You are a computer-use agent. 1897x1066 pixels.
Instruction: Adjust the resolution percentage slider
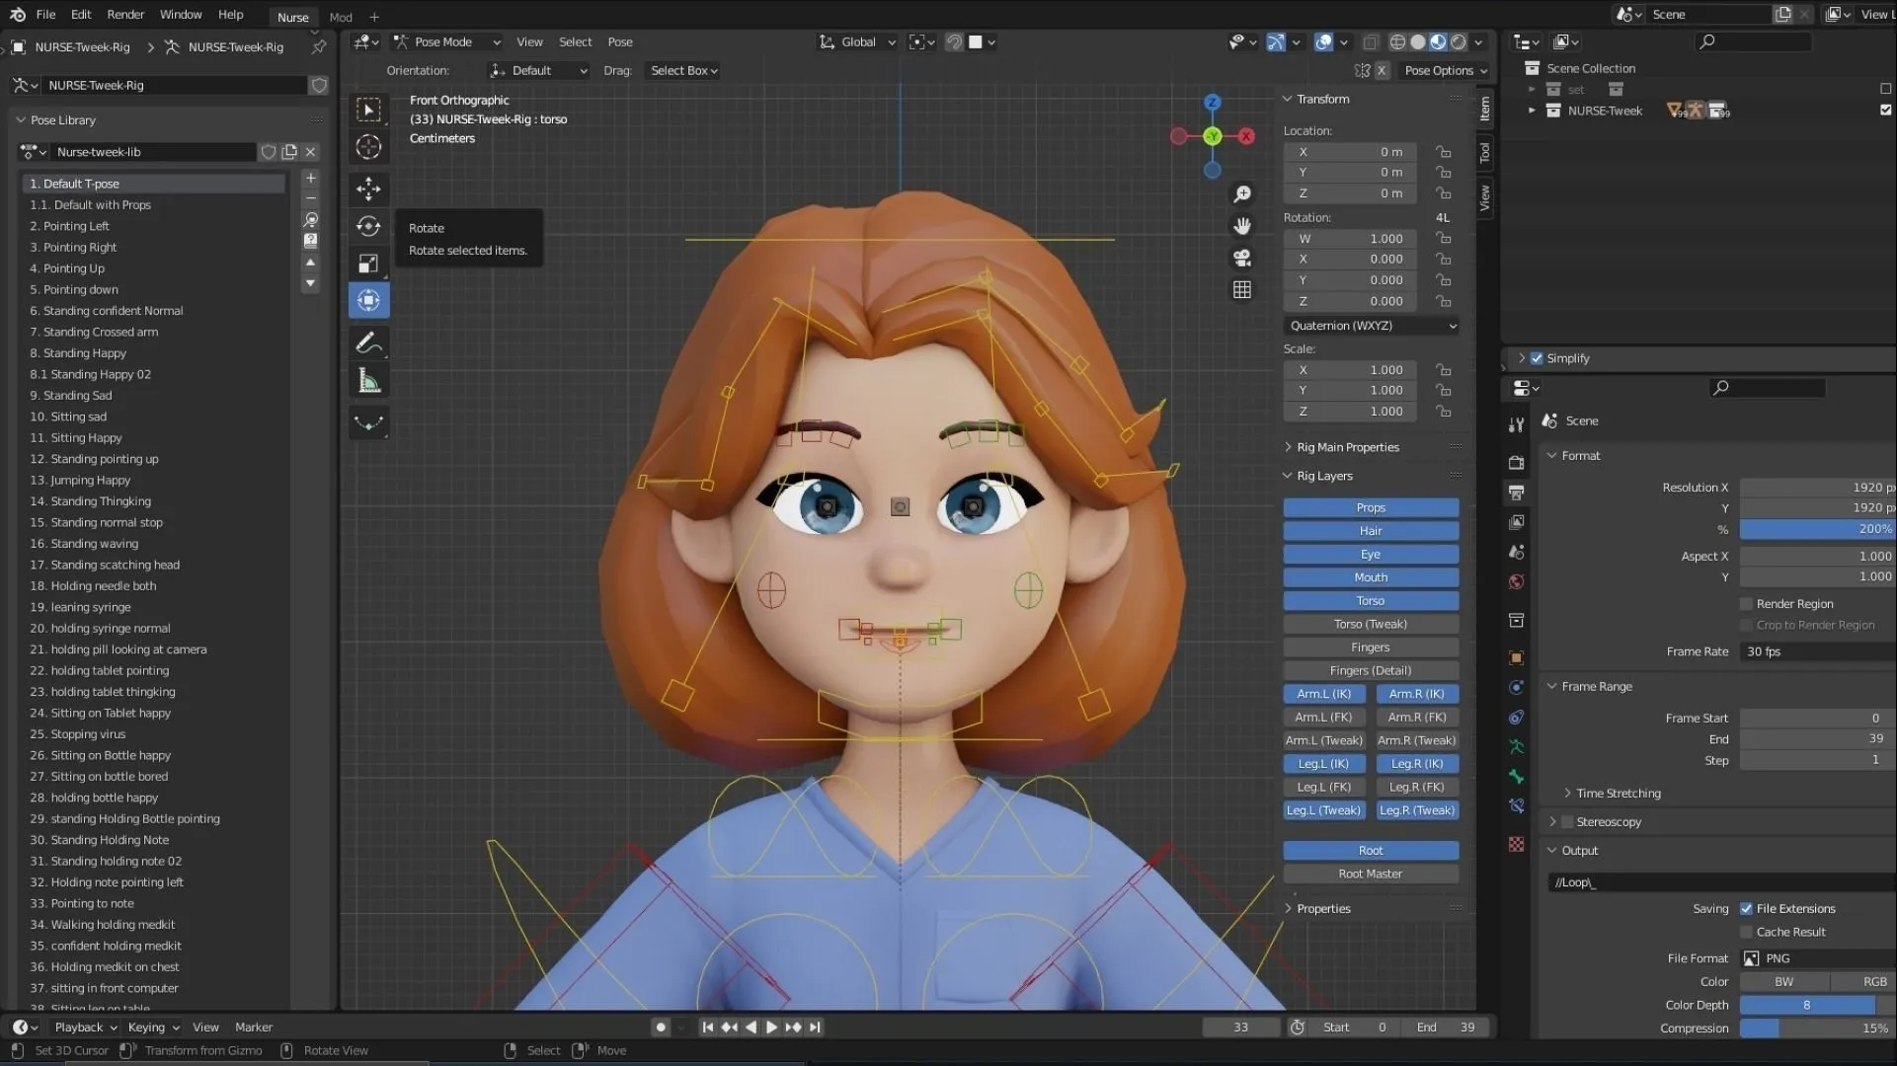pyautogui.click(x=1817, y=528)
